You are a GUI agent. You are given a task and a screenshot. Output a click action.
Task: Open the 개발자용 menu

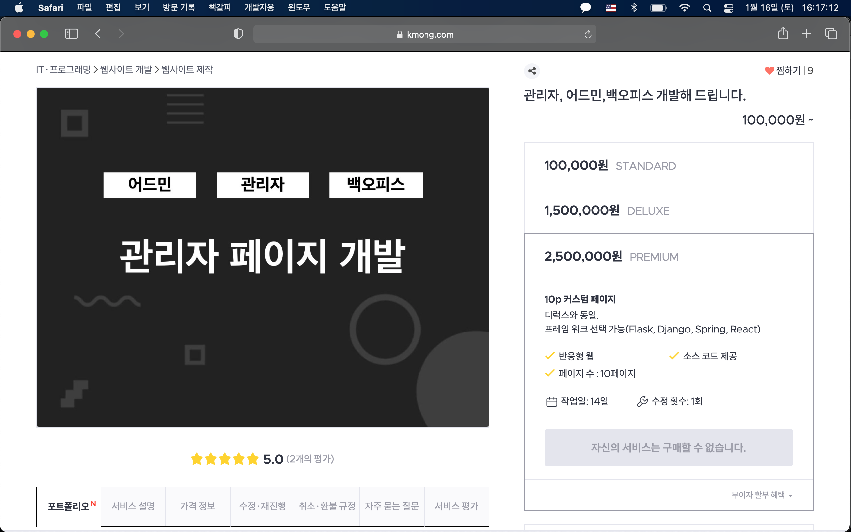coord(259,7)
